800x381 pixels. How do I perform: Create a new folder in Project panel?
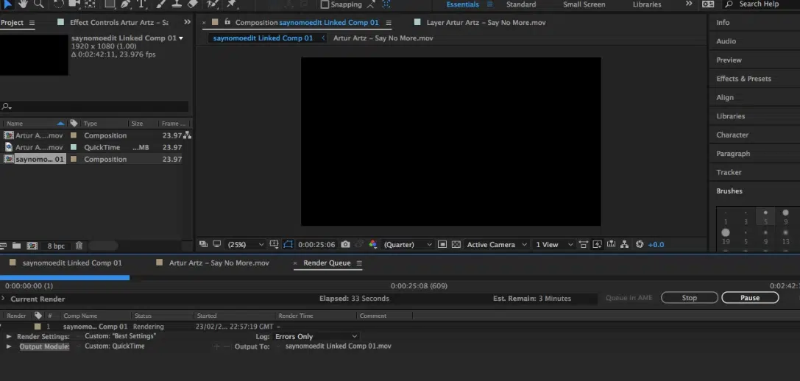point(18,246)
